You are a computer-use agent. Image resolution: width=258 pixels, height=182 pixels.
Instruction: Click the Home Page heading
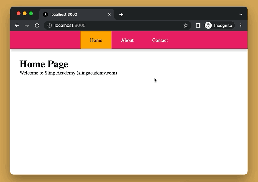[x=44, y=64]
